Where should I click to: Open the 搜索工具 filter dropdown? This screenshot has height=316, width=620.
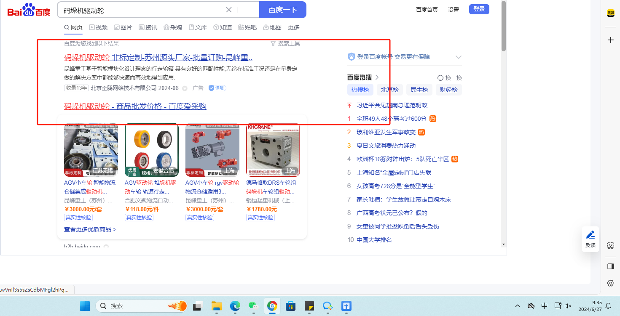point(285,43)
